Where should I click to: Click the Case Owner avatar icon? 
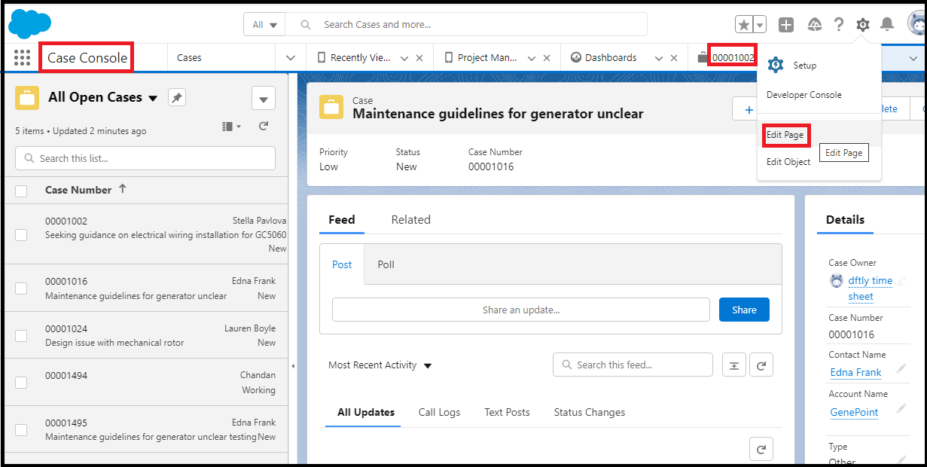(x=836, y=281)
